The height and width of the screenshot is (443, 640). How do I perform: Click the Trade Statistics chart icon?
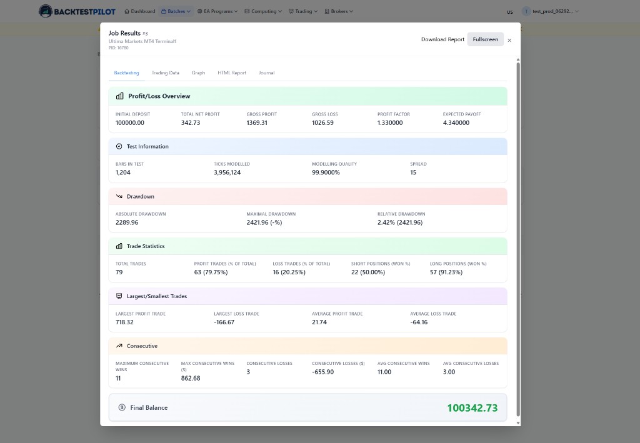tap(119, 246)
